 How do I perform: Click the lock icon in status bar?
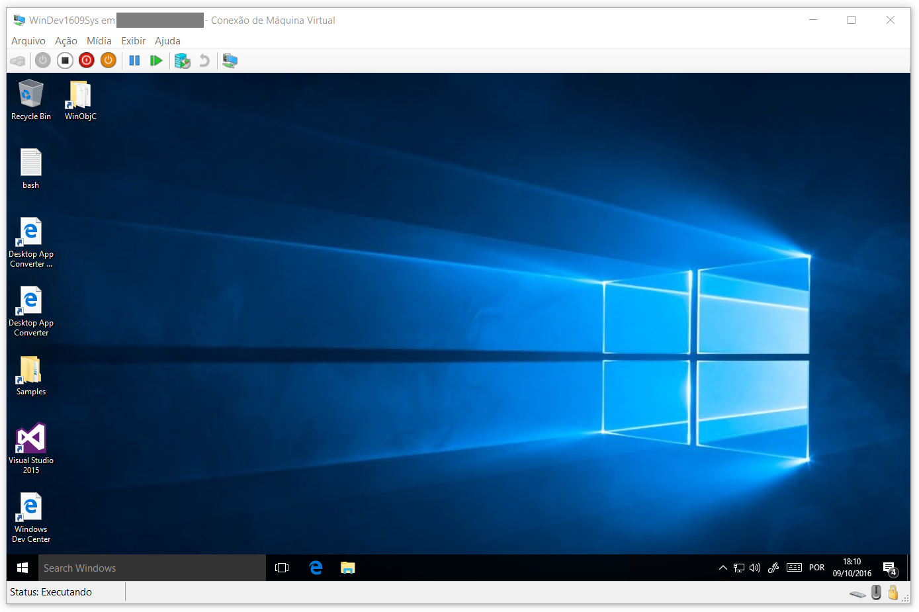(x=893, y=592)
